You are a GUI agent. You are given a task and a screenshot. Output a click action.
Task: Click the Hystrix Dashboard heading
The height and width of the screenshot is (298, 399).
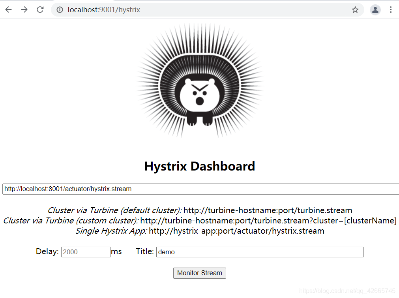[200, 166]
